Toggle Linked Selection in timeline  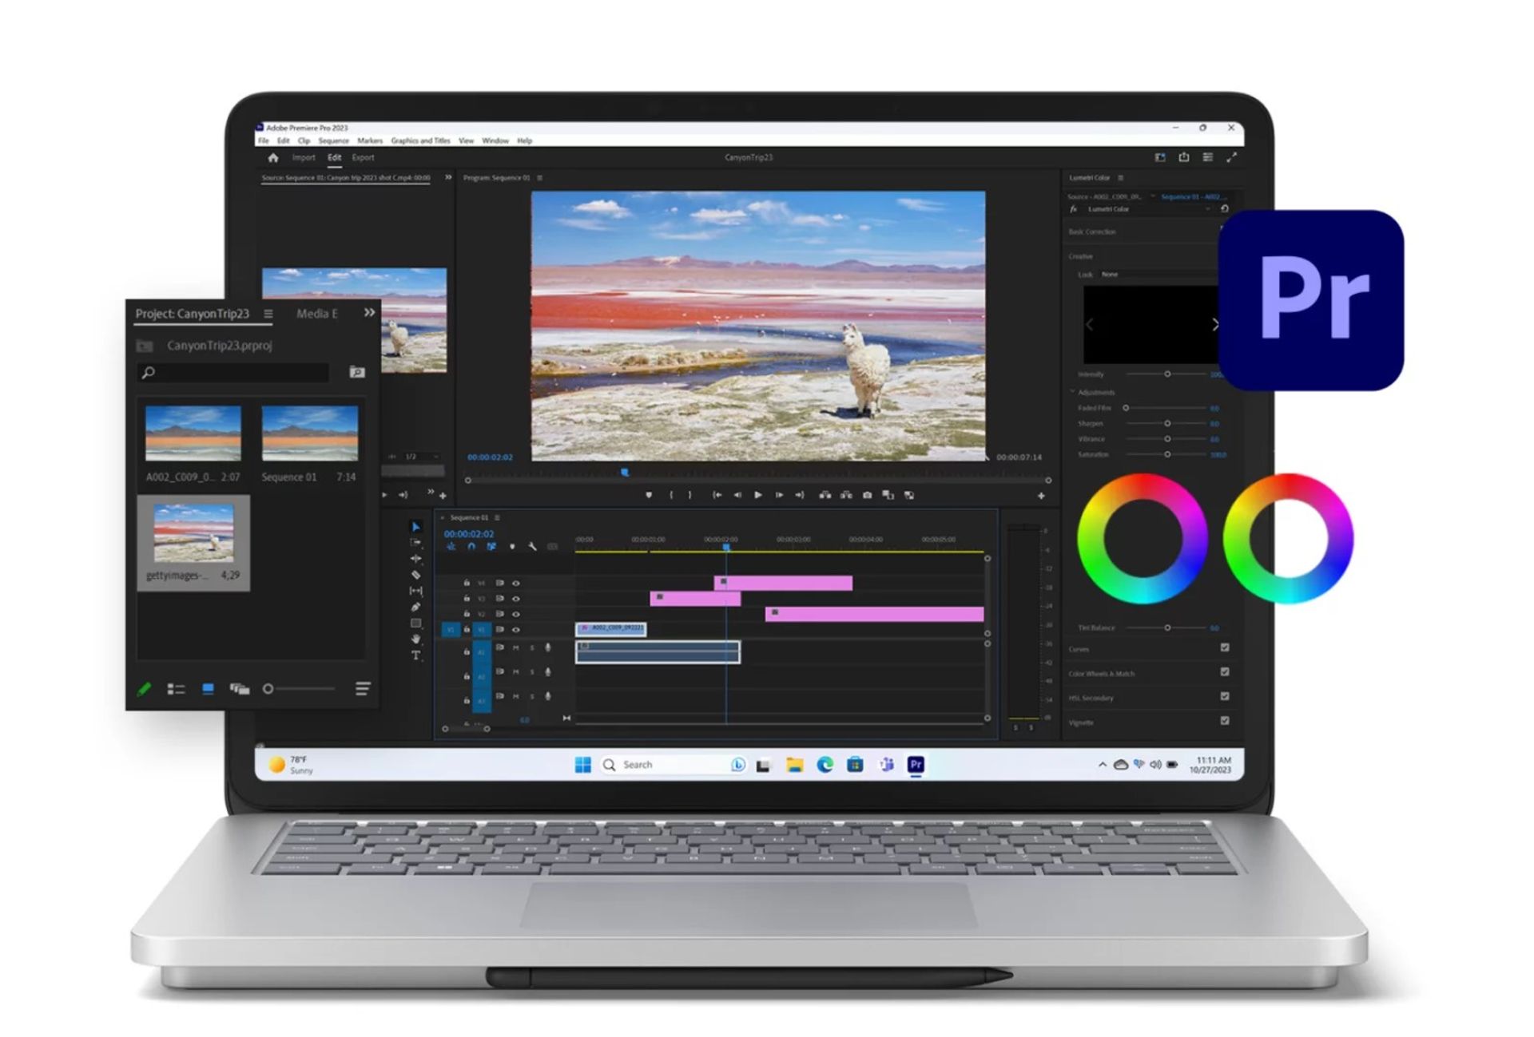point(491,547)
